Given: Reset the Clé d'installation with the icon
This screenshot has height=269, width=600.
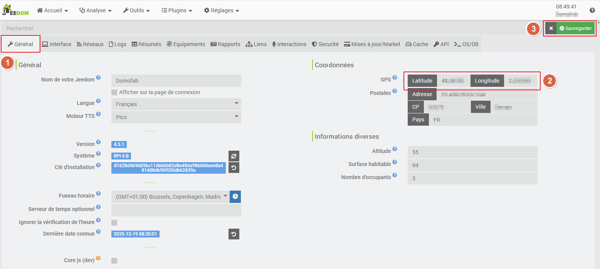Looking at the screenshot, I should pos(234,168).
